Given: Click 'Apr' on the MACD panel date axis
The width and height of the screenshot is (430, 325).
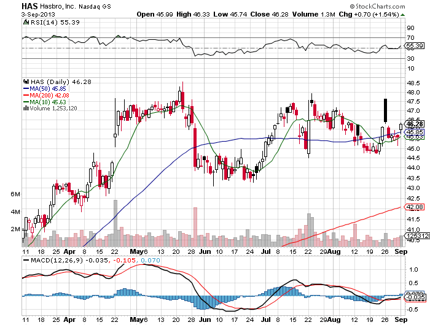Looking at the screenshot, I should tap(69, 319).
